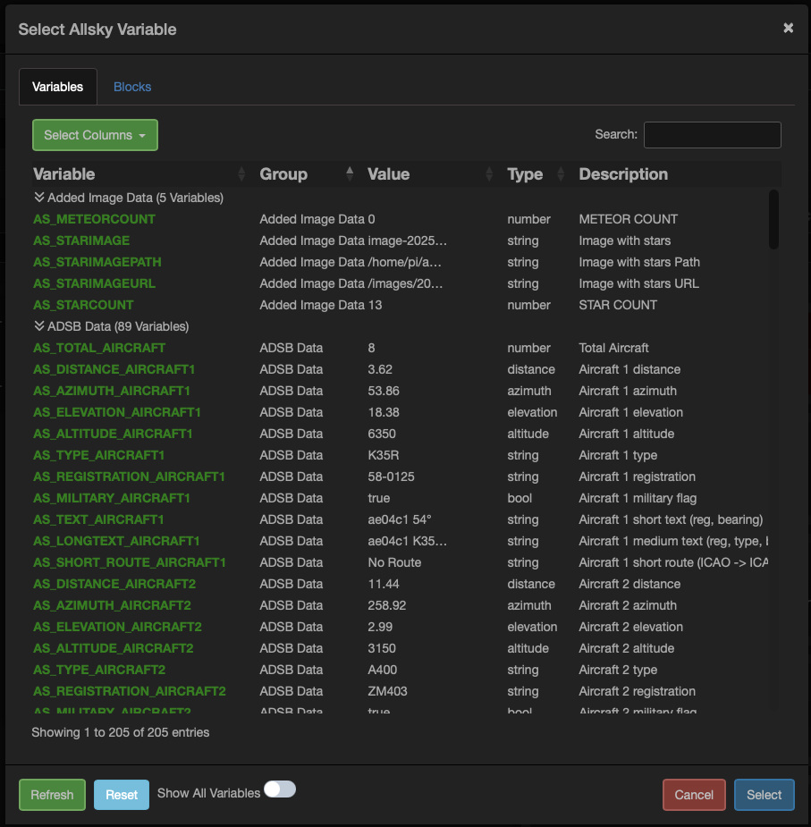The height and width of the screenshot is (827, 811).
Task: Switch to the Blocks tab
Action: (x=132, y=87)
